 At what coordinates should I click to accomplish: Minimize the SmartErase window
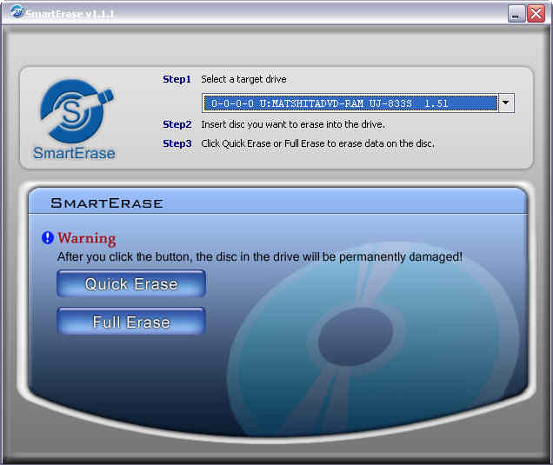click(x=516, y=15)
